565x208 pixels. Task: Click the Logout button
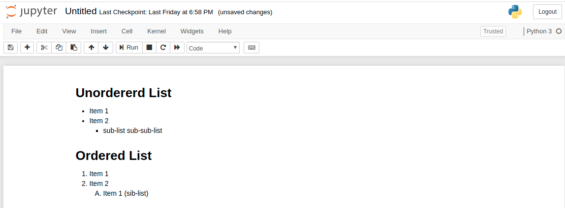point(547,12)
